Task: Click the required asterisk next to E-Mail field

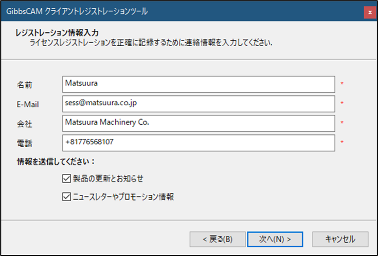Action: [342, 103]
